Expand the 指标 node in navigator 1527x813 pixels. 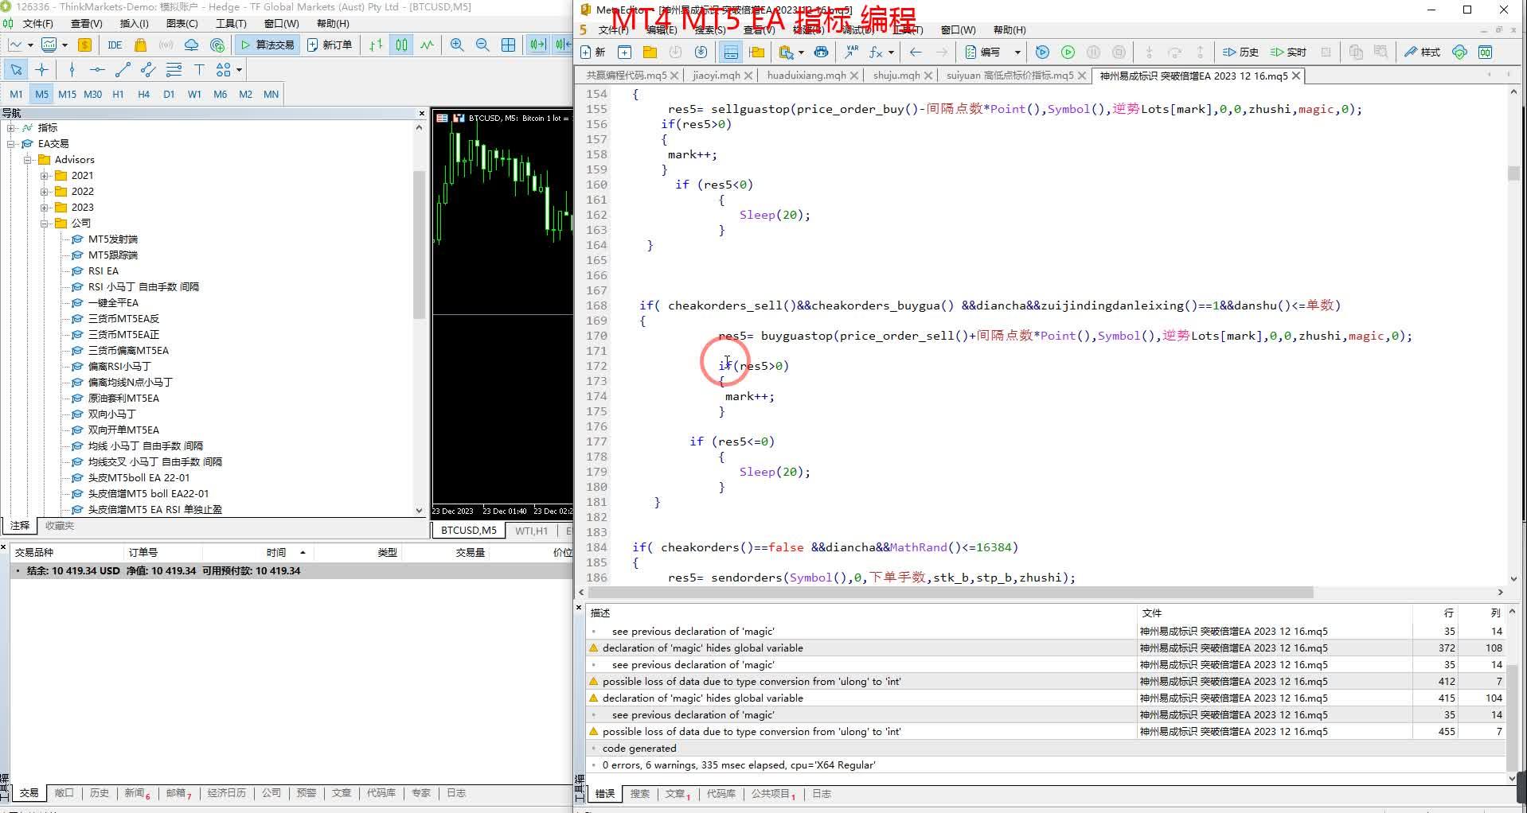coord(11,127)
